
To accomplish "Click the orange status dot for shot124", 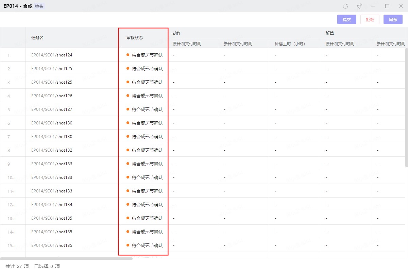I will click(128, 55).
